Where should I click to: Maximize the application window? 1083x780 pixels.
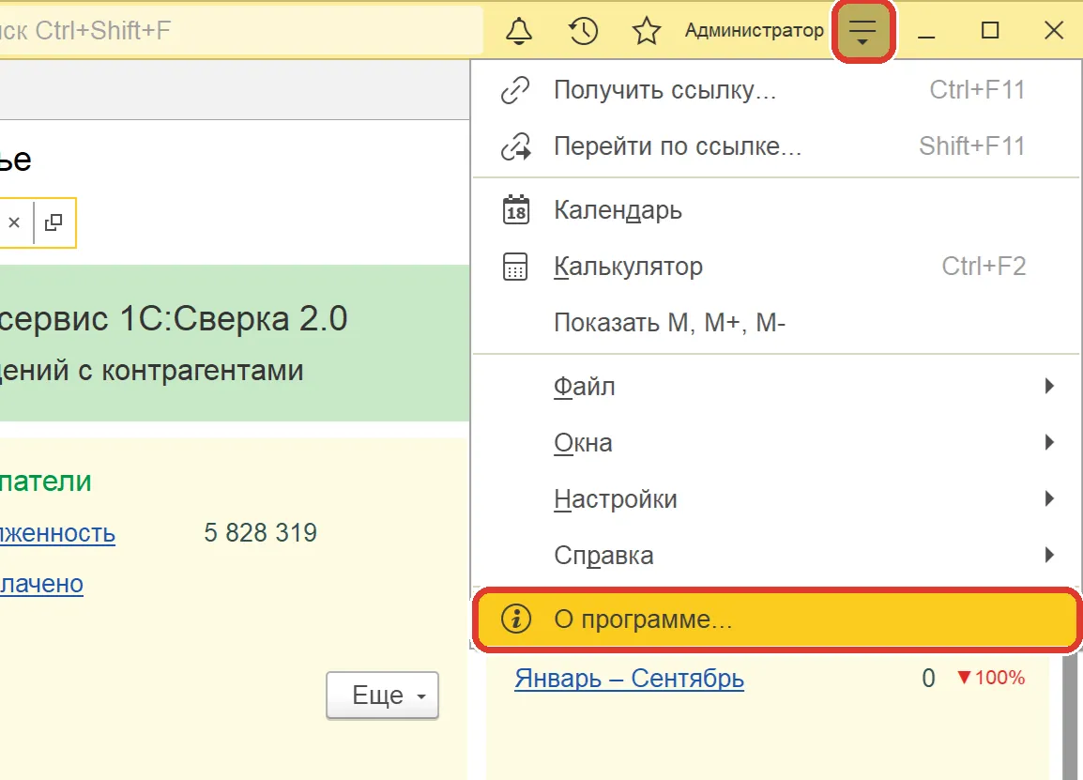[990, 30]
